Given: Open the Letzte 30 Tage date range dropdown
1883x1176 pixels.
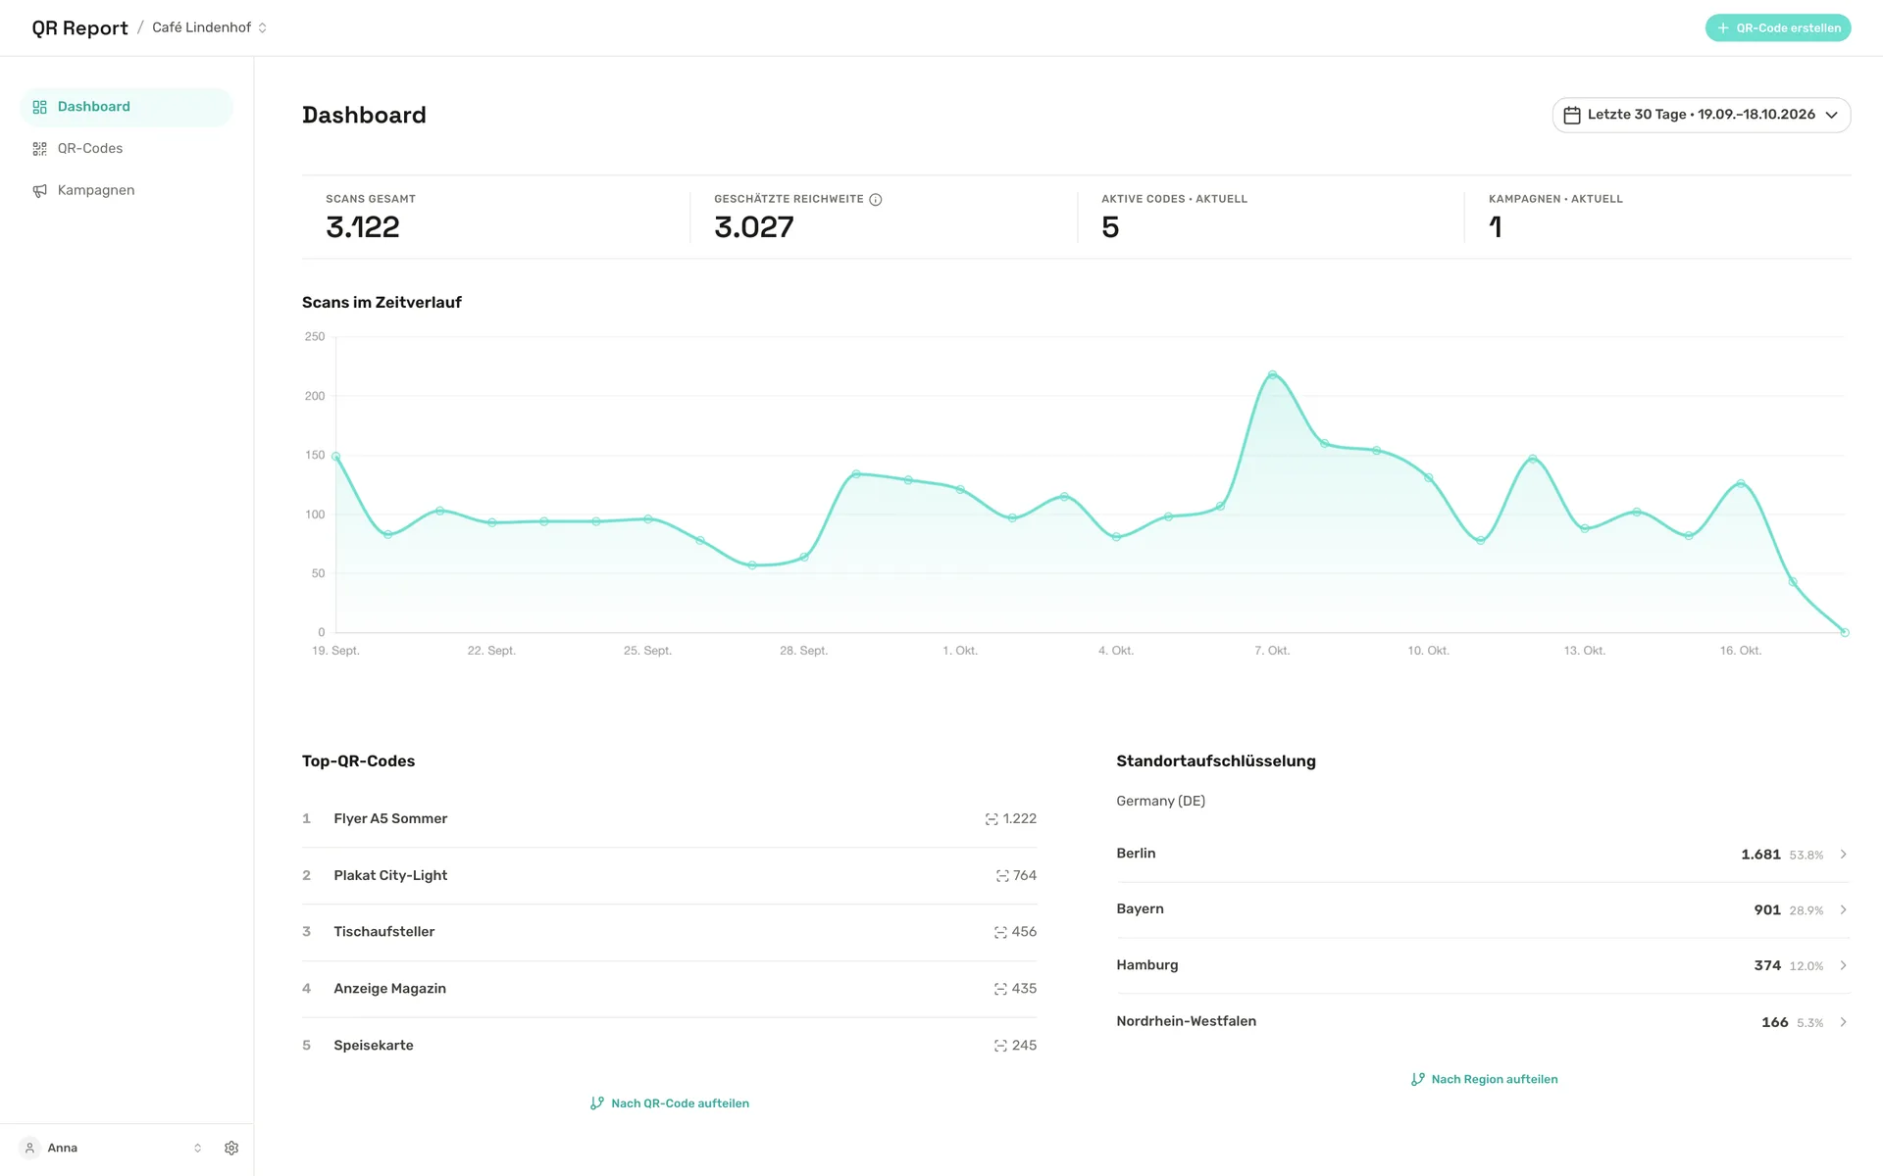Looking at the screenshot, I should [1701, 115].
